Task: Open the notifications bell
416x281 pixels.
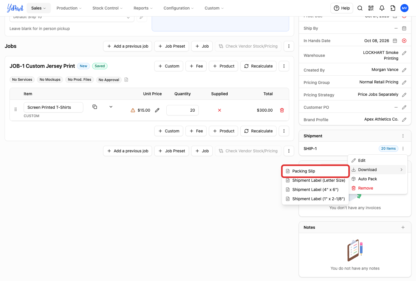Action: pos(382,8)
